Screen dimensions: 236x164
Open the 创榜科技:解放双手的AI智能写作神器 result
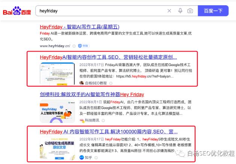[x=92, y=94]
